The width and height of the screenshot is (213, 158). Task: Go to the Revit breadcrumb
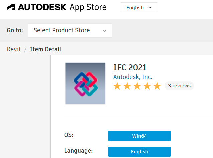14,49
